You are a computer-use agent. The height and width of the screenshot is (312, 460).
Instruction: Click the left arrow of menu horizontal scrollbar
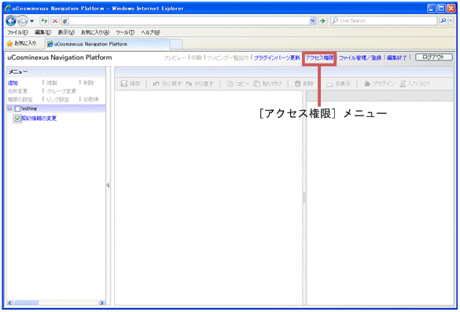click(x=10, y=303)
